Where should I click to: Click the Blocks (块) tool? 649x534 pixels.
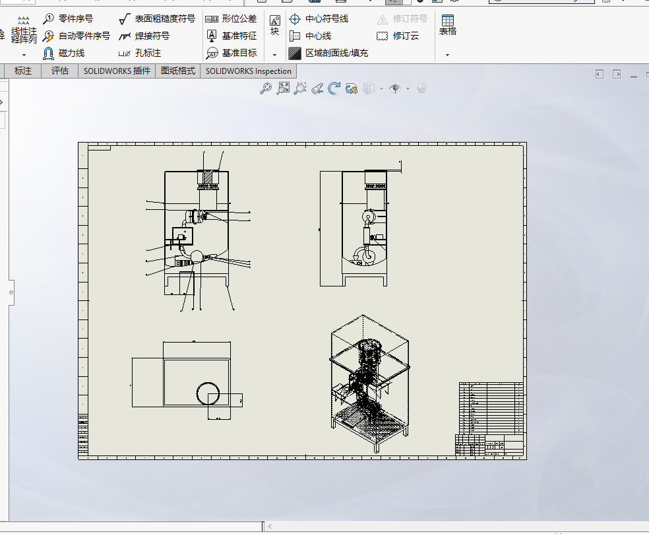(275, 25)
